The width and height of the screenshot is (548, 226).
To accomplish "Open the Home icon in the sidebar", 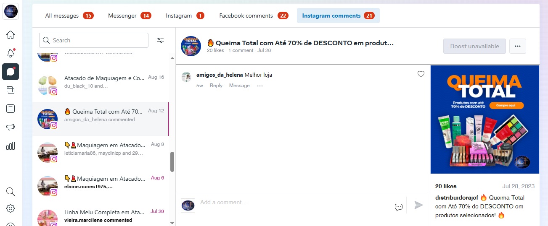I will click(11, 35).
